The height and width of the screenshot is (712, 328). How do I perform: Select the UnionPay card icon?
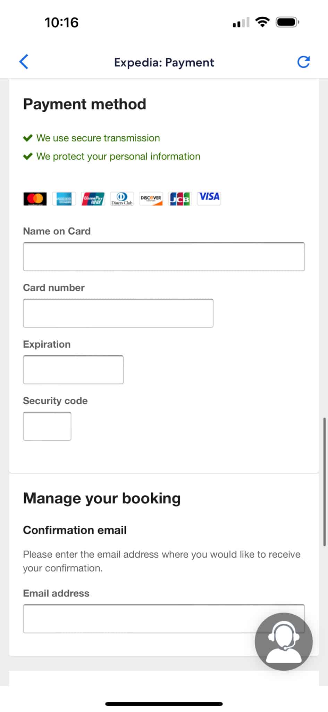pos(92,198)
